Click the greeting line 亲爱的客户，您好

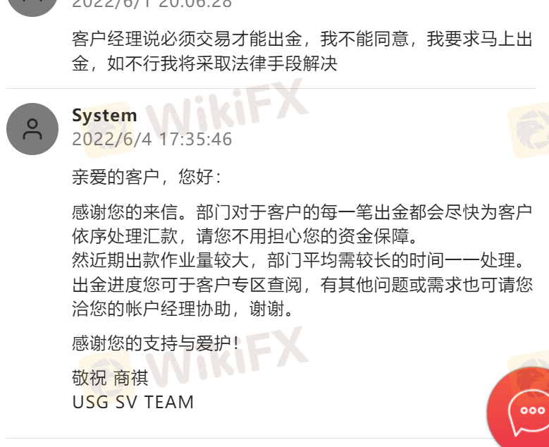click(147, 176)
